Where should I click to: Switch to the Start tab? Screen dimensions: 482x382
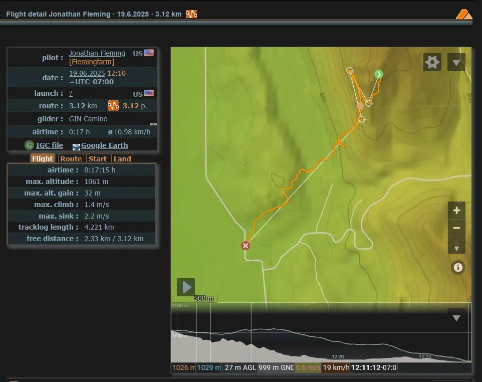pos(97,158)
